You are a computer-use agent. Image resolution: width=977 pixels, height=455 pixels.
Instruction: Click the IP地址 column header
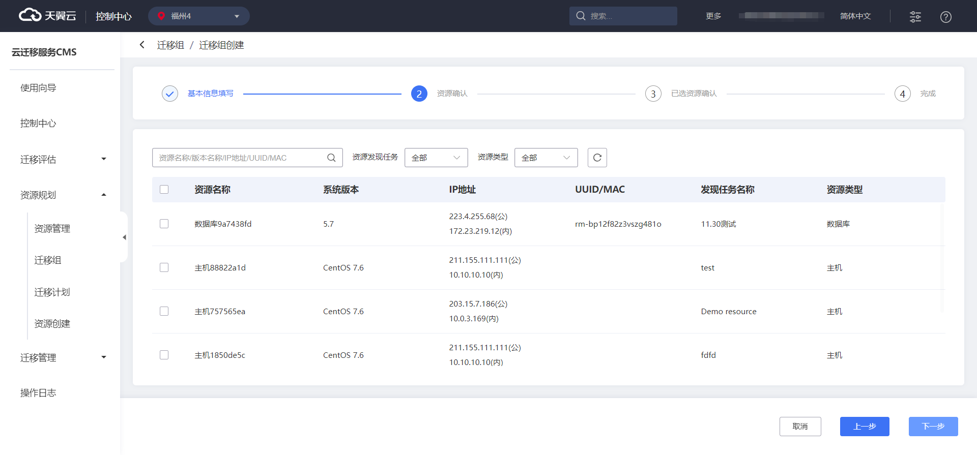coord(462,190)
